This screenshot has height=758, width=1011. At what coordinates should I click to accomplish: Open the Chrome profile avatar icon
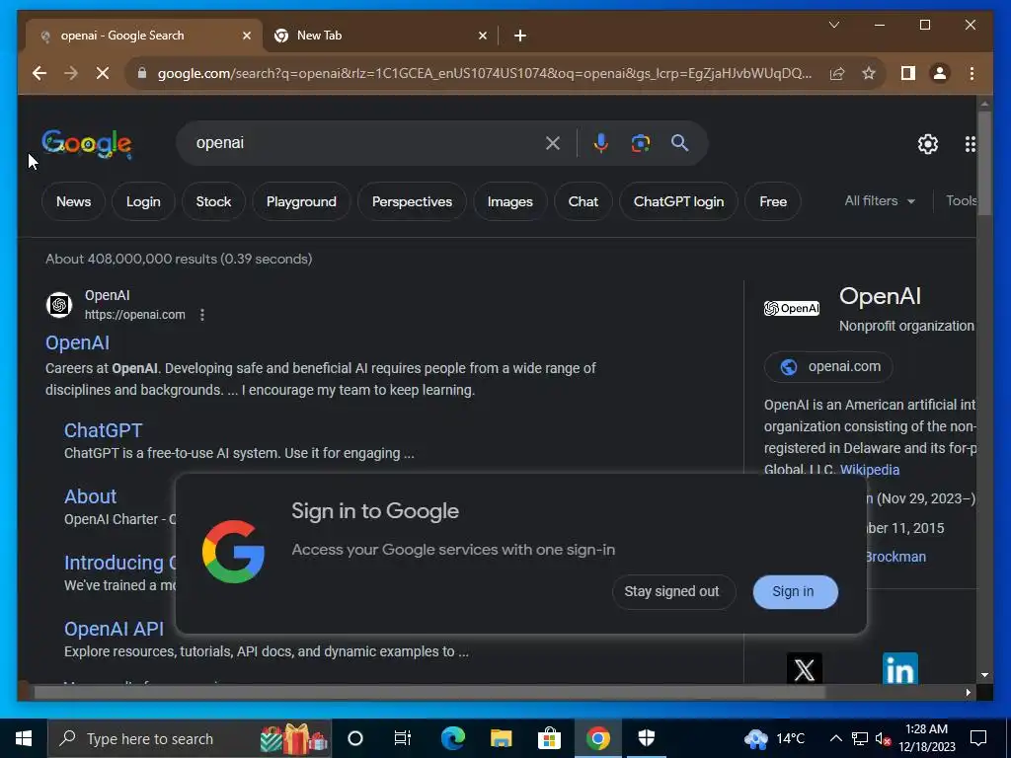940,73
